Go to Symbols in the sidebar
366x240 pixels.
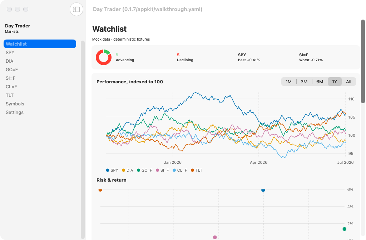click(x=40, y=104)
